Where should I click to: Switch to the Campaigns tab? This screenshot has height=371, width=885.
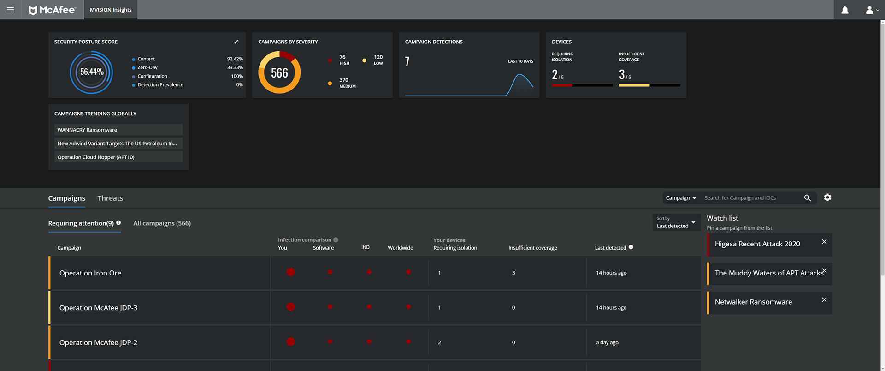pos(66,198)
